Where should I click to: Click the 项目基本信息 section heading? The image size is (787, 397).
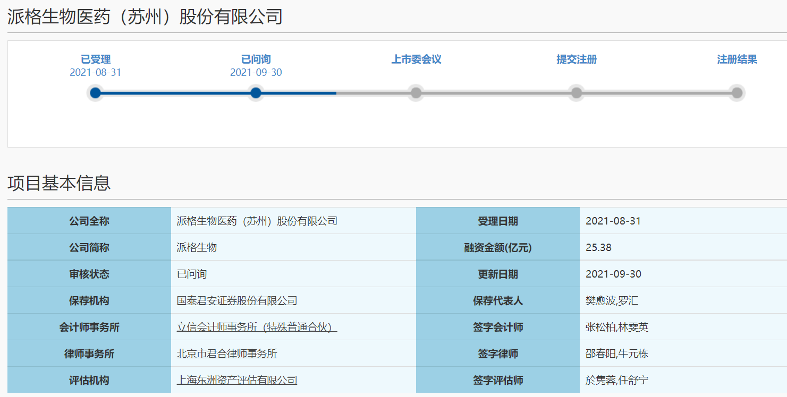(x=59, y=183)
